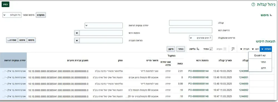Viewport: 278px width, 102px height.
Task: Select supplier 'הסעות סגל שוקי' in row 1244001
Action: (x=108, y=77)
